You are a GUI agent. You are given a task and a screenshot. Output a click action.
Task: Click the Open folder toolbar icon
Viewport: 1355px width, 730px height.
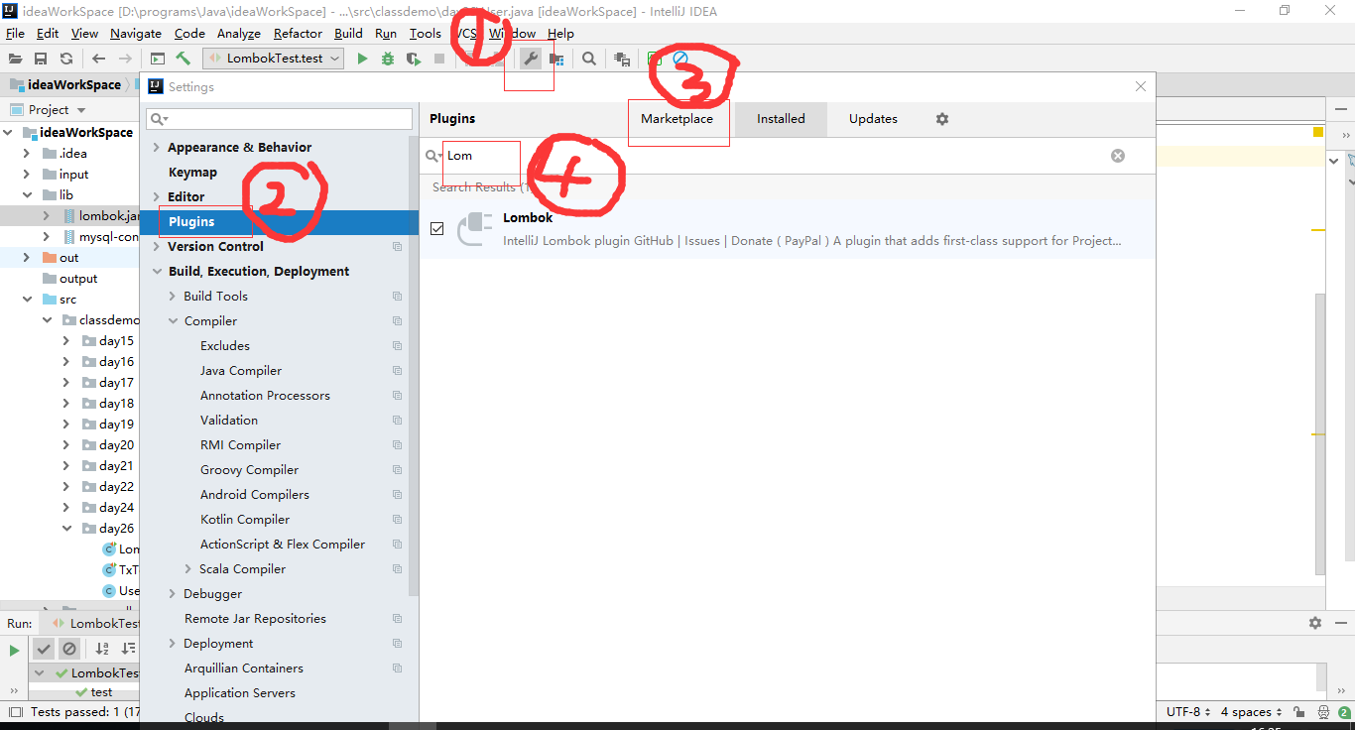coord(15,59)
